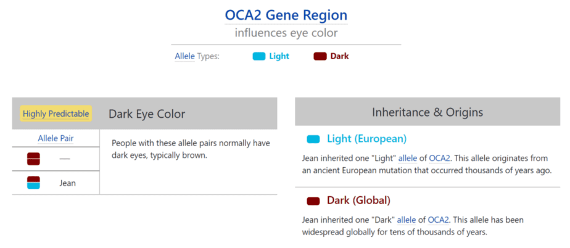Select the dark-dark allele pair icon
The width and height of the screenshot is (570, 248).
33,159
